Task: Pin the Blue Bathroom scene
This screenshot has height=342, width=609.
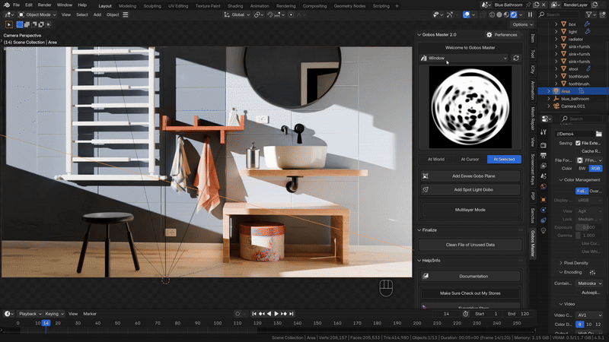Action: tap(528, 5)
